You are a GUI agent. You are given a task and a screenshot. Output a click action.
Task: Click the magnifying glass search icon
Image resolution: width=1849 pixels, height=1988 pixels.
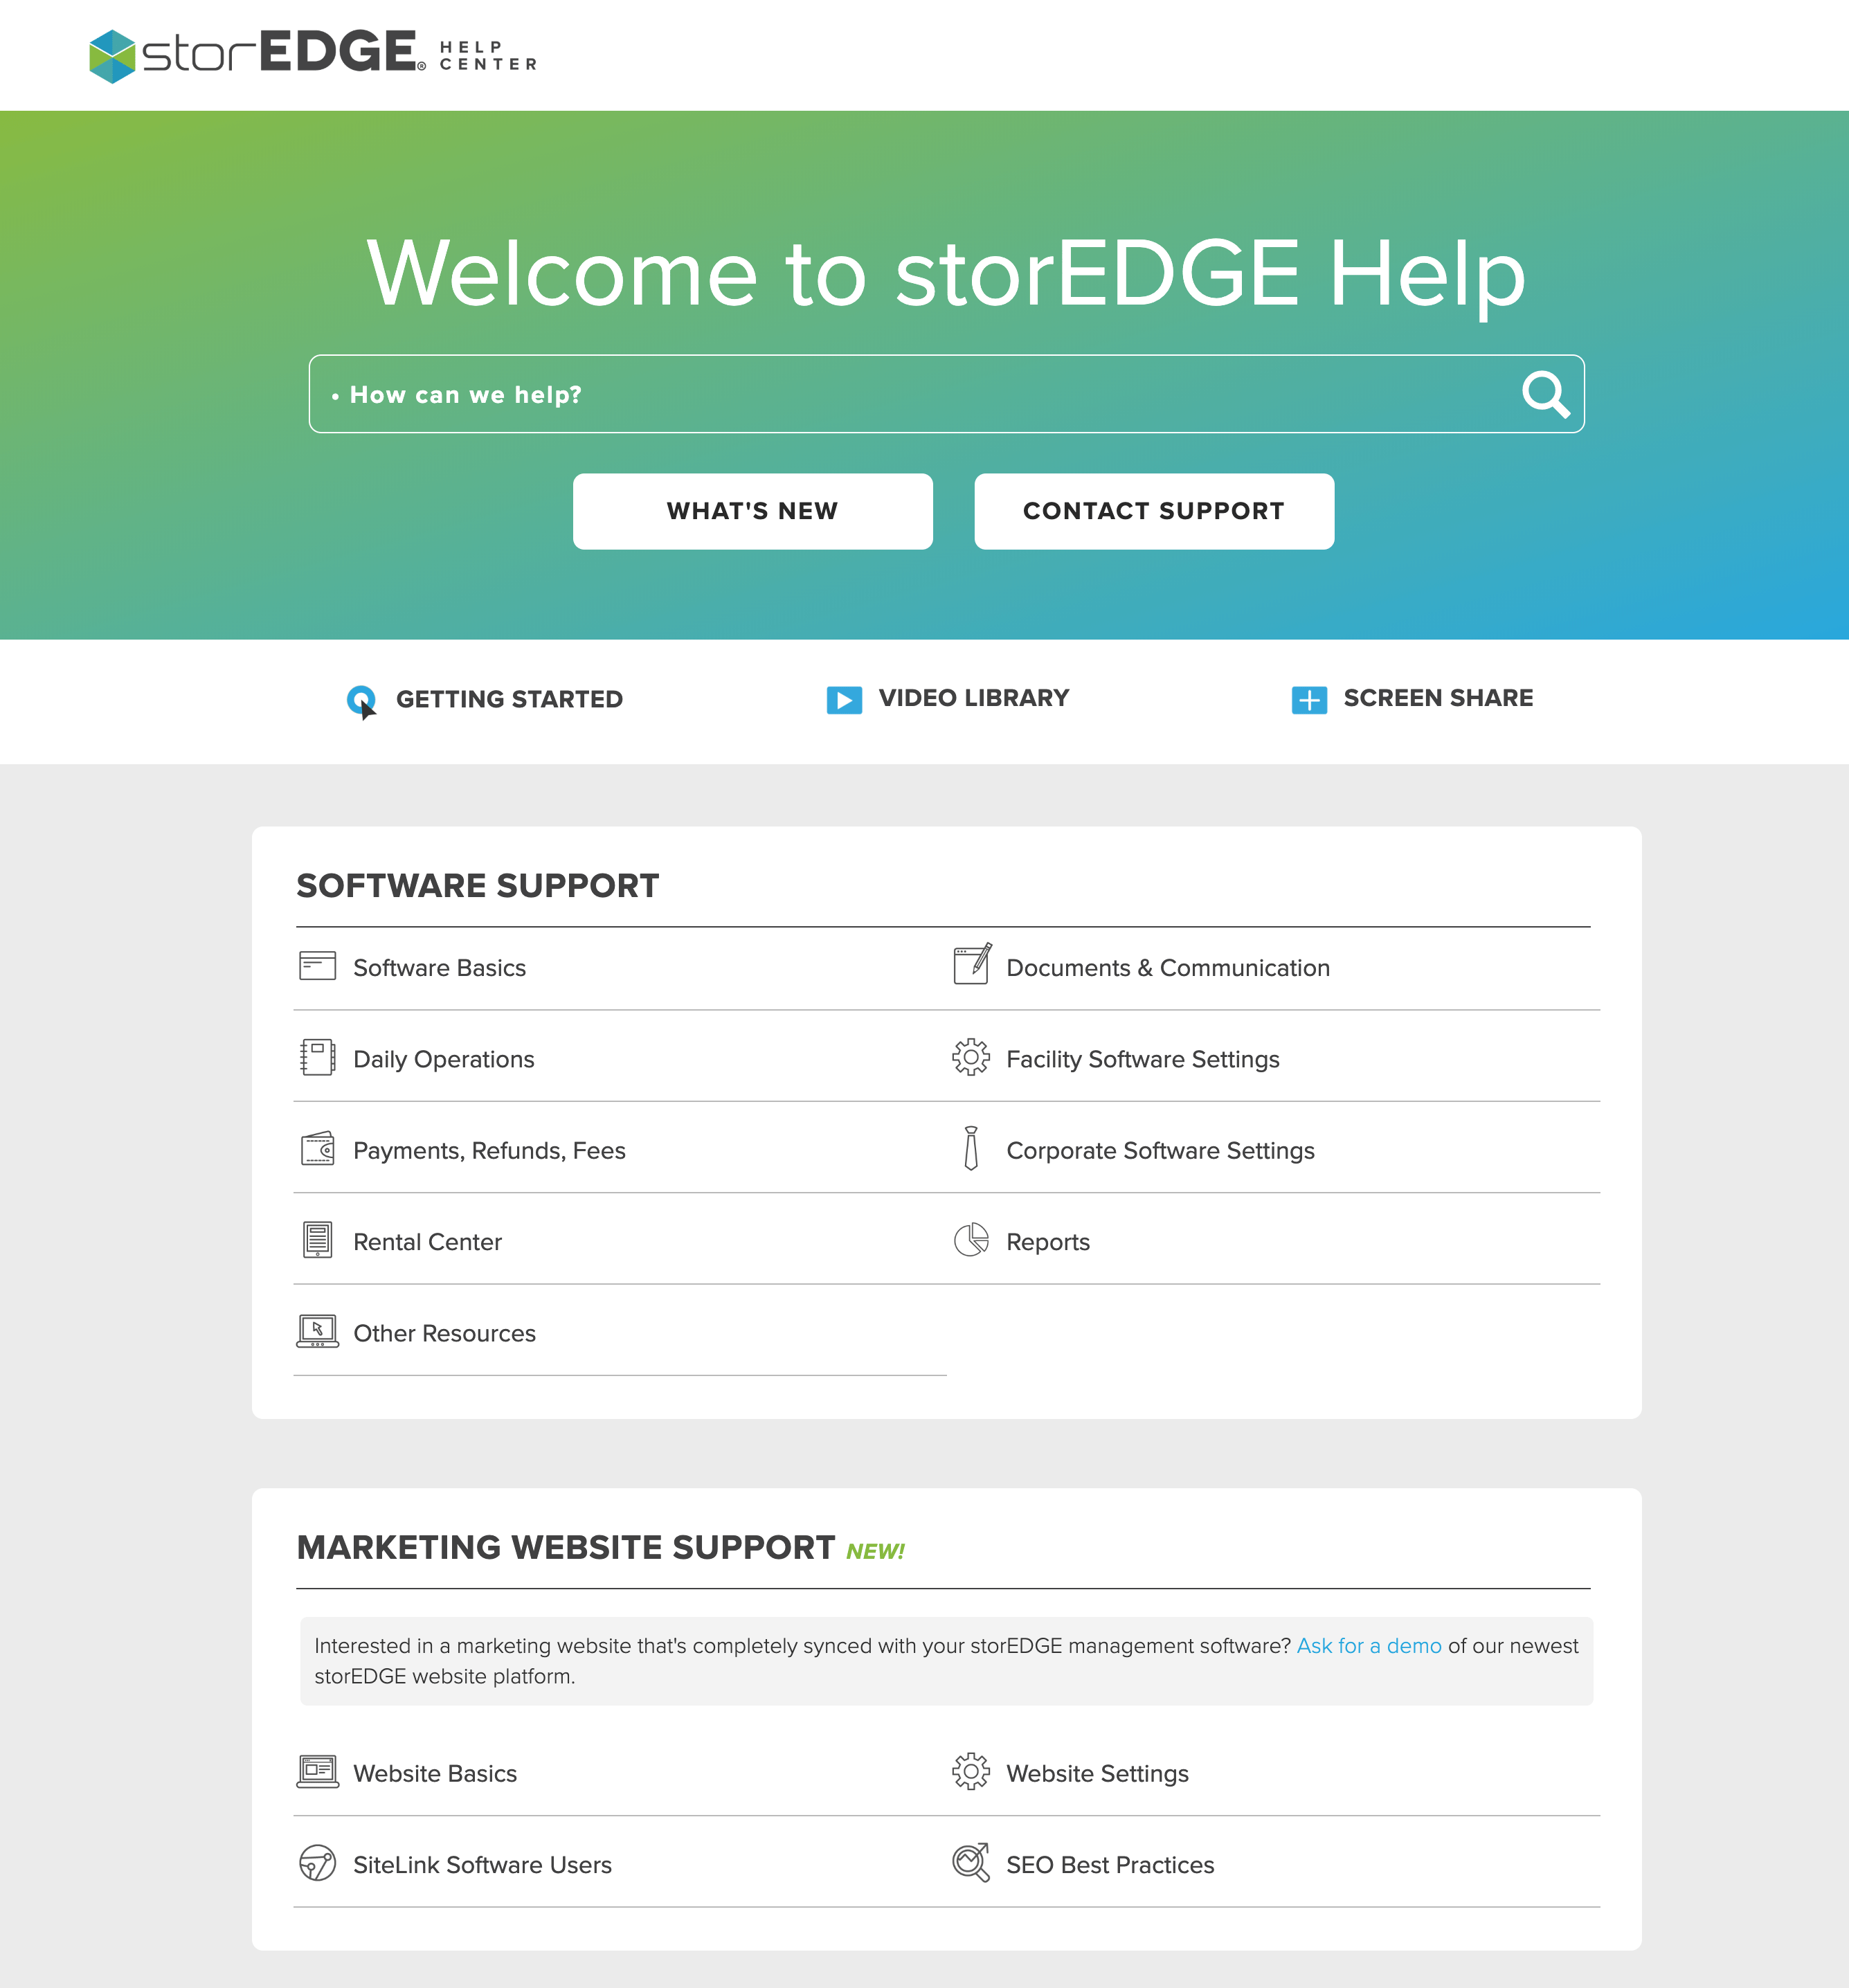[1545, 394]
